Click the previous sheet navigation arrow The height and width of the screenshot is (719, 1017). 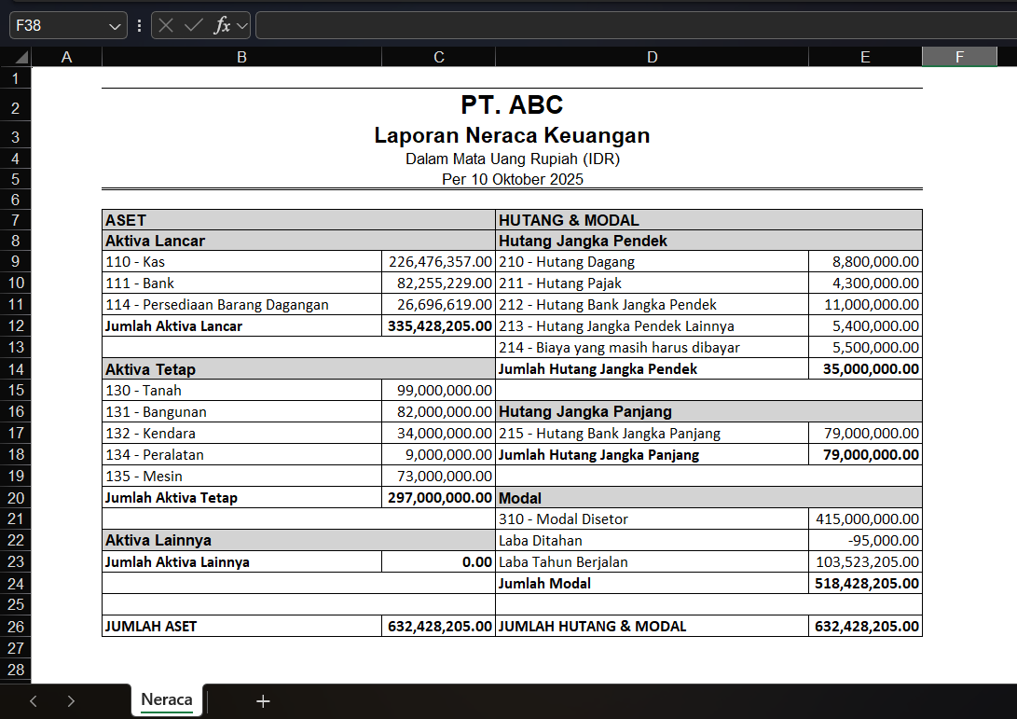click(34, 700)
